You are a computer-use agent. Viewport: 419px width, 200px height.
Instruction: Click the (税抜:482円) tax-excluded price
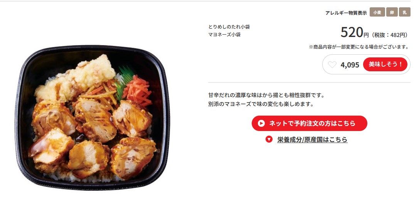[x=389, y=35]
